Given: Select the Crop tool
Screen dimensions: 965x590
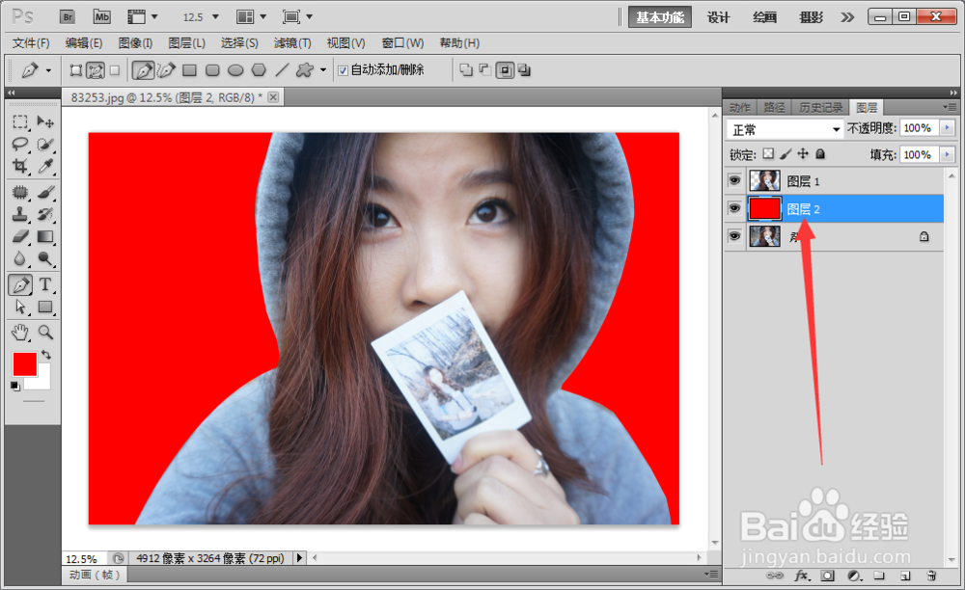Looking at the screenshot, I should point(20,167).
